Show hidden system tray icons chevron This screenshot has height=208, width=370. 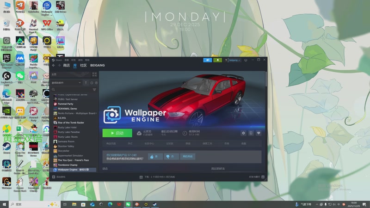[x=317, y=204]
